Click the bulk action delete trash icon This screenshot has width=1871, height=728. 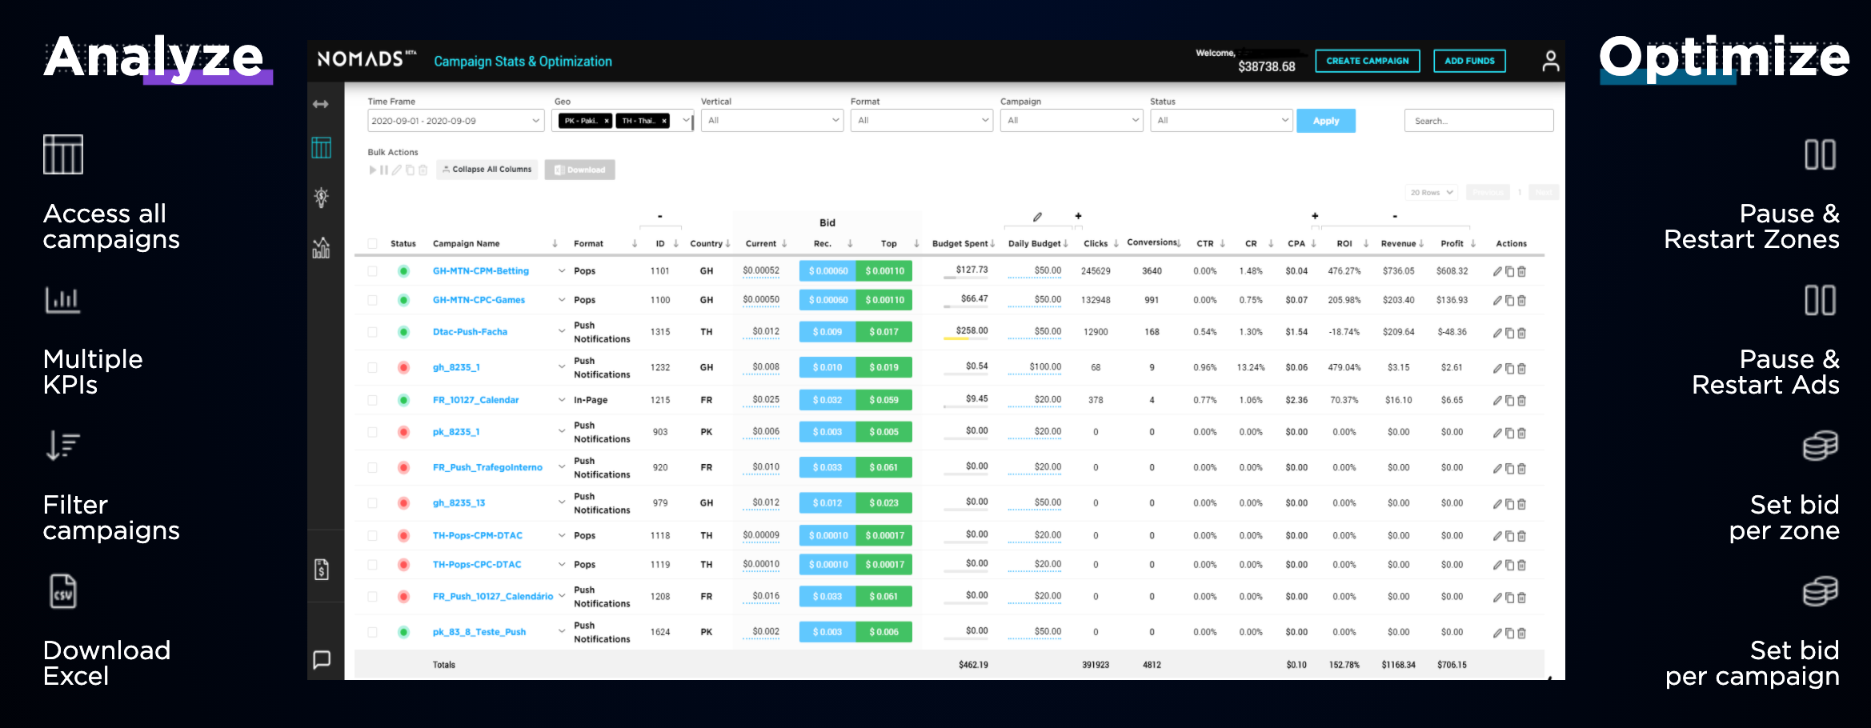pos(423,170)
